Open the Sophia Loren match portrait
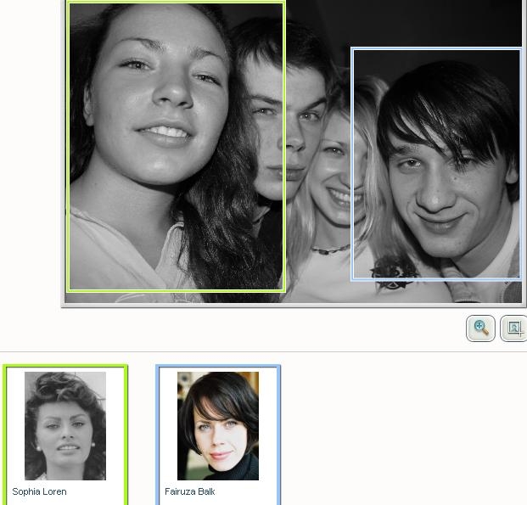 point(65,425)
